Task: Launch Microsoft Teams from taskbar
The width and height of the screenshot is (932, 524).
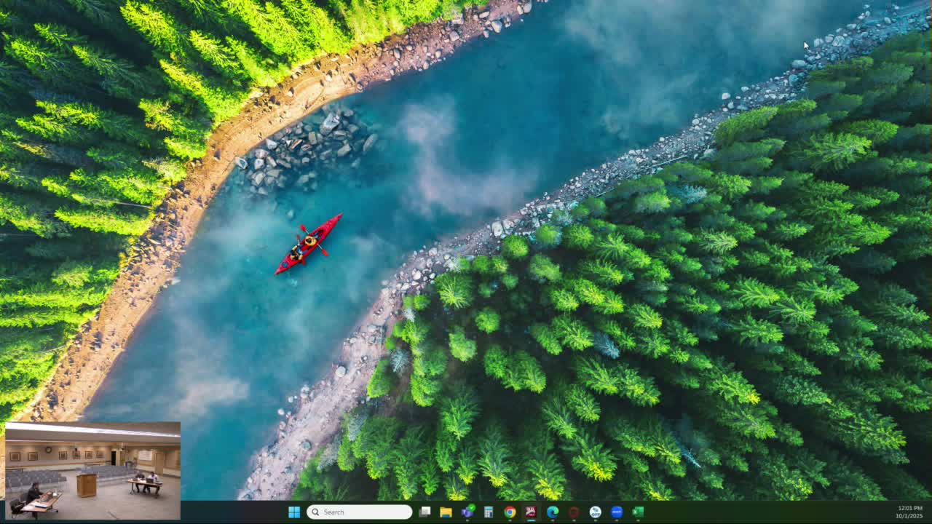Action: (467, 512)
